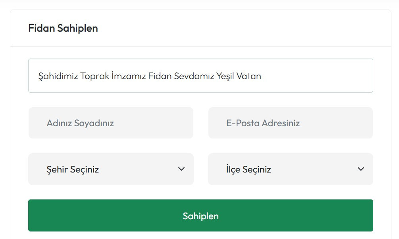The height and width of the screenshot is (239, 399).
Task: Open the district selection dropdown
Action: 290,169
